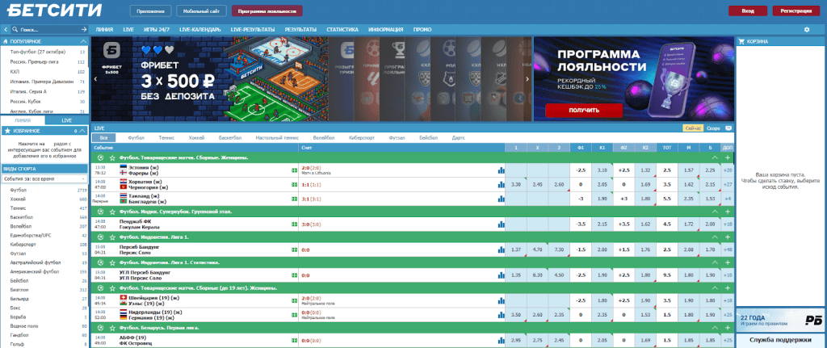Viewport: 827px width, 348px height.
Task: Pick odds 3.30 for Хорватия (ж) win
Action: tap(516, 185)
